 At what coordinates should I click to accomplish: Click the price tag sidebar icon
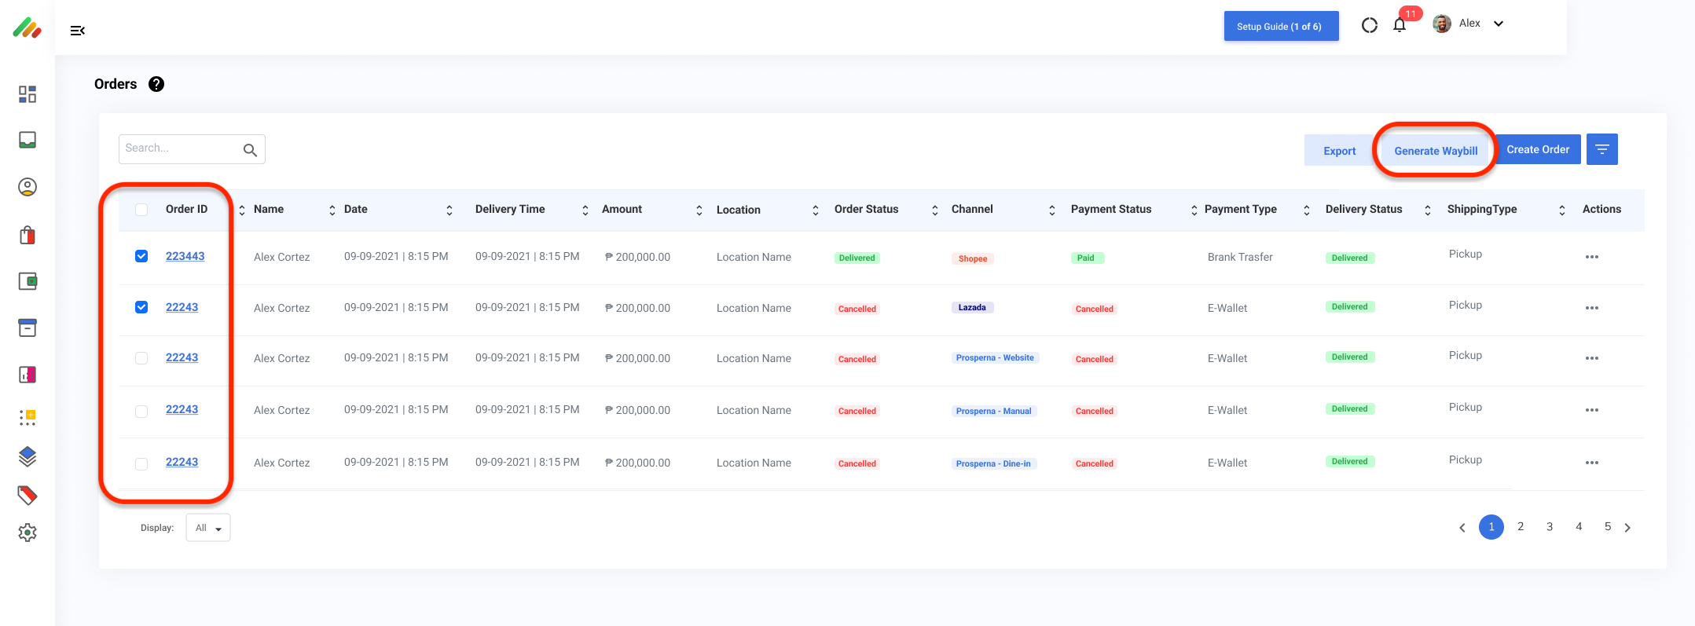click(28, 495)
